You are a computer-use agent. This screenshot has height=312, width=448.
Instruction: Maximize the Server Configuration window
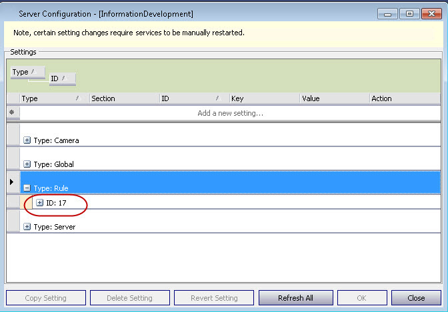(x=409, y=13)
